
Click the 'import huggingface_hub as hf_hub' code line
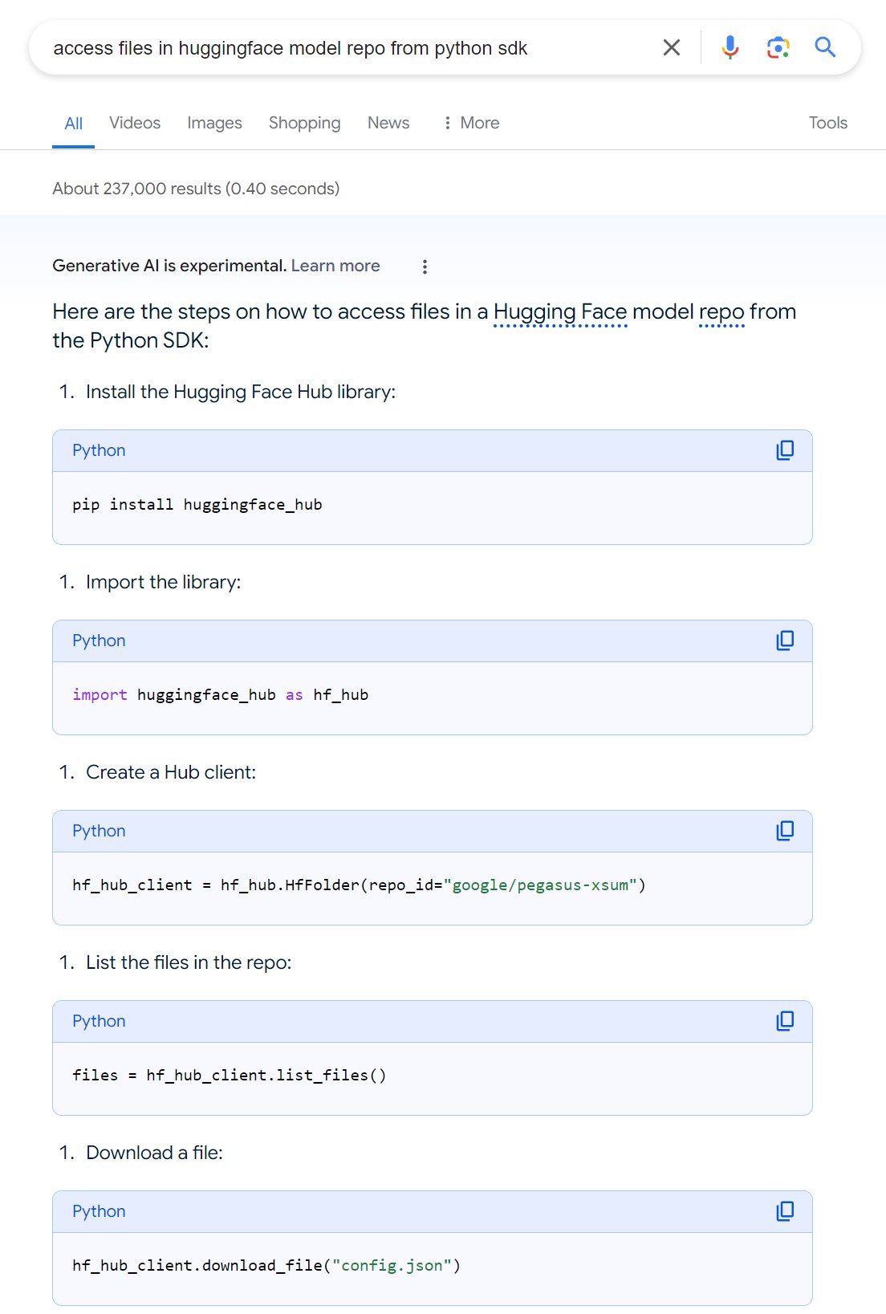[x=221, y=694]
